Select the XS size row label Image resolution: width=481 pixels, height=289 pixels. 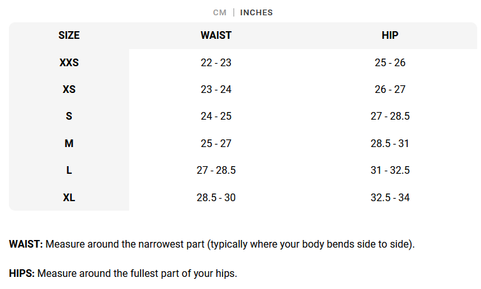point(69,90)
